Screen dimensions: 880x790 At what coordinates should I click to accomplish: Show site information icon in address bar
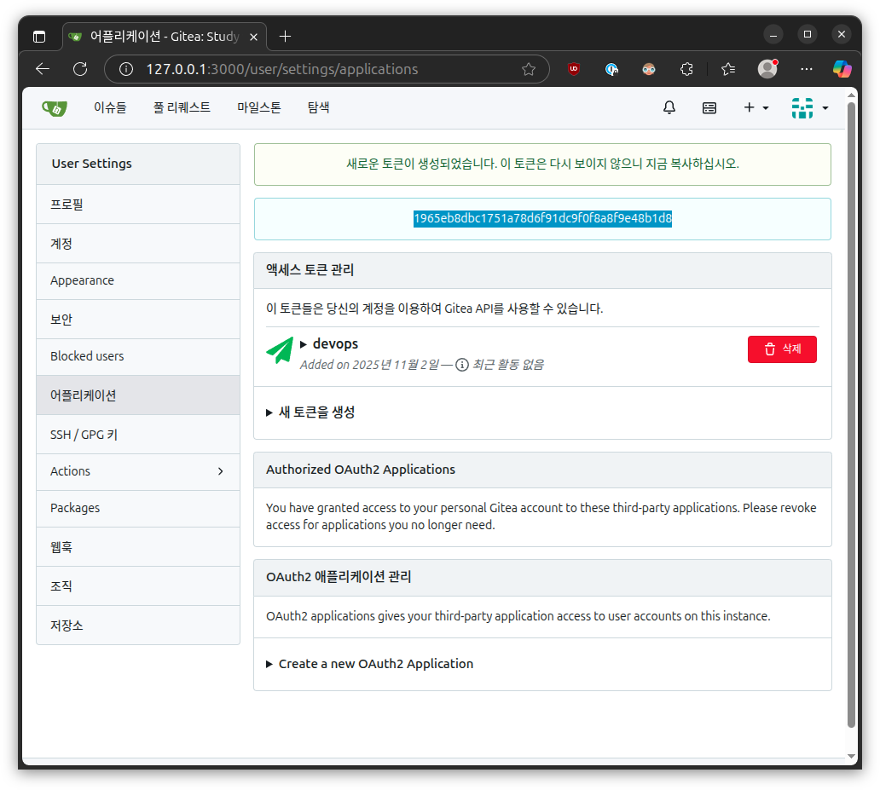(126, 69)
